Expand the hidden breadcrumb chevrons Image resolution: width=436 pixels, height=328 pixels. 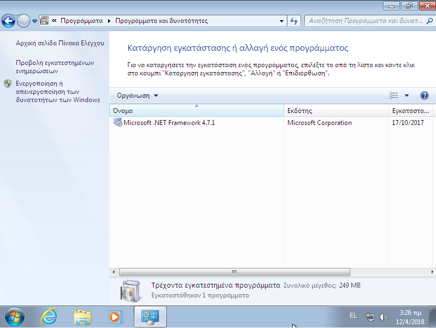click(54, 21)
